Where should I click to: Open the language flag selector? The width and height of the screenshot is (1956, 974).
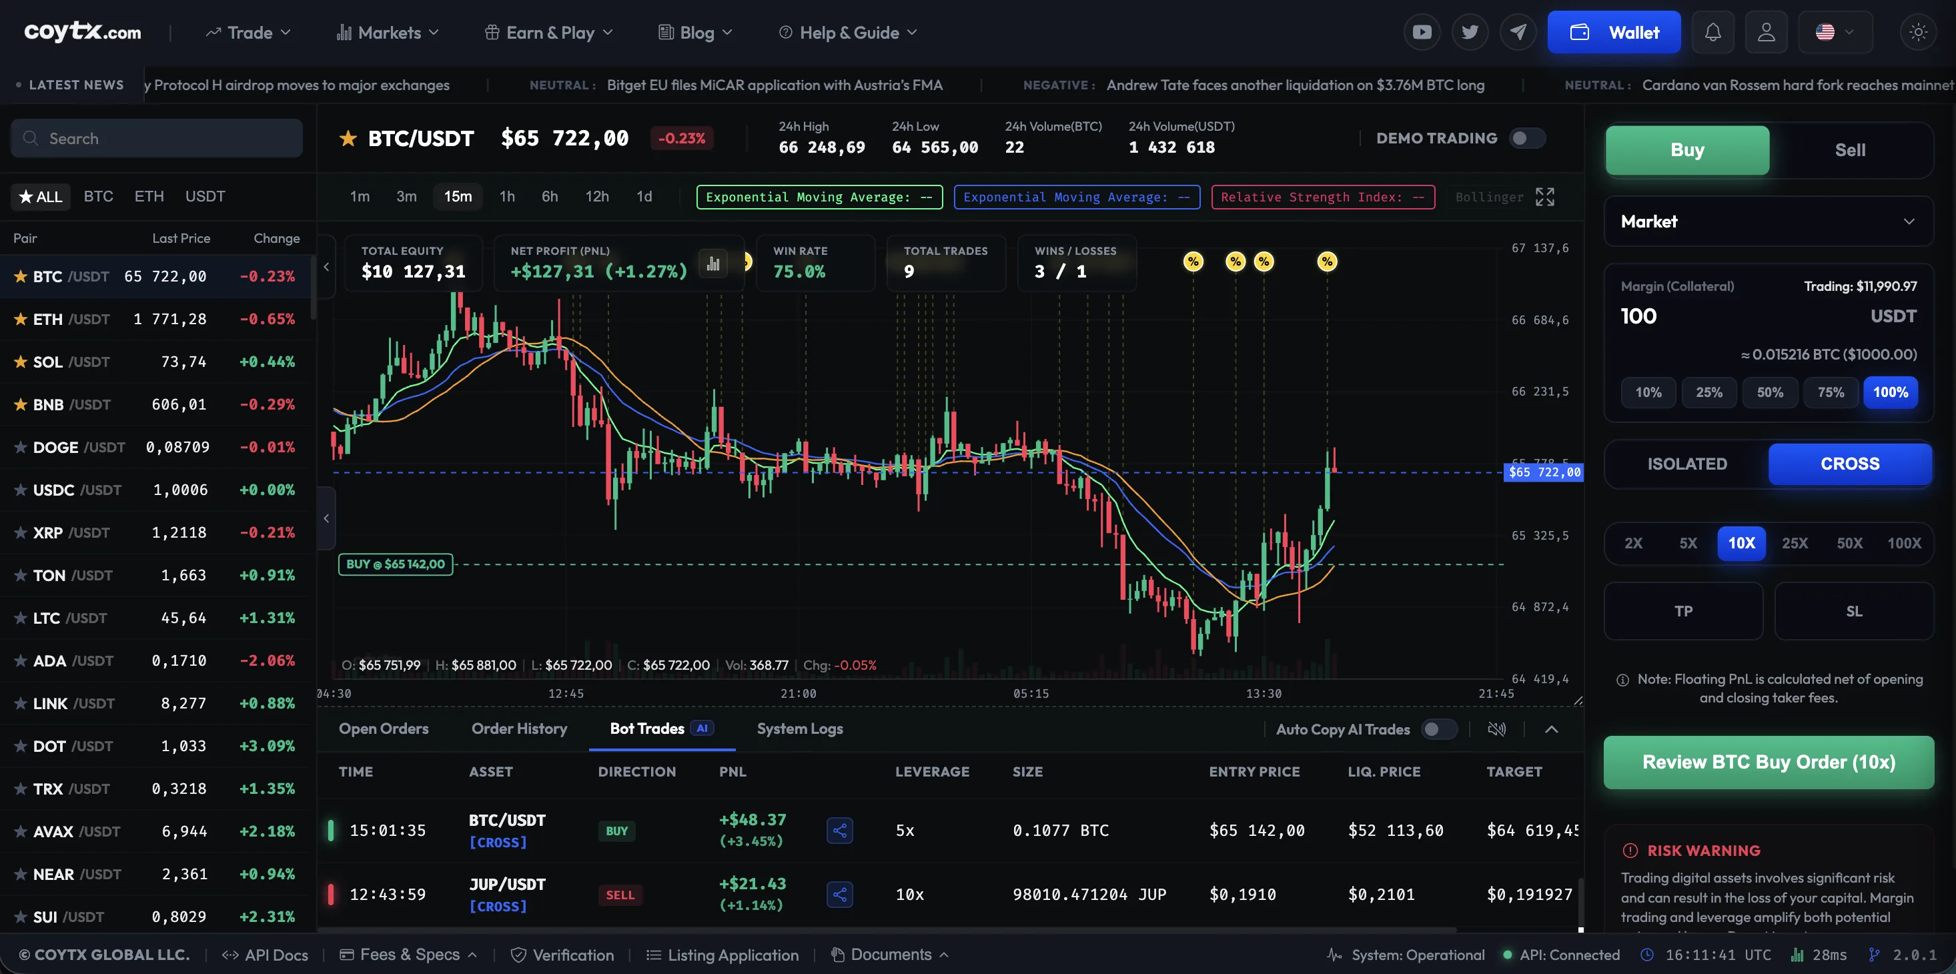(x=1835, y=32)
